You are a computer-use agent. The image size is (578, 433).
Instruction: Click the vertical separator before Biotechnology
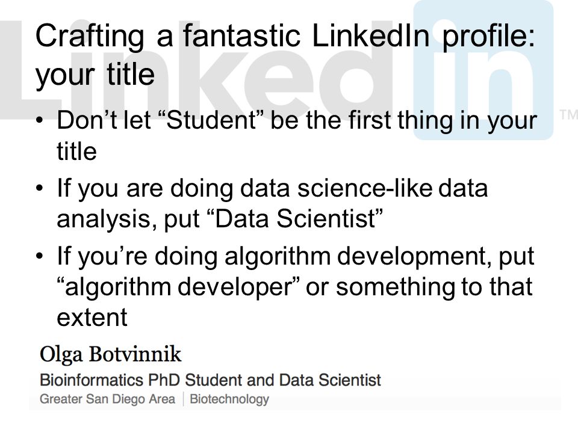183,399
